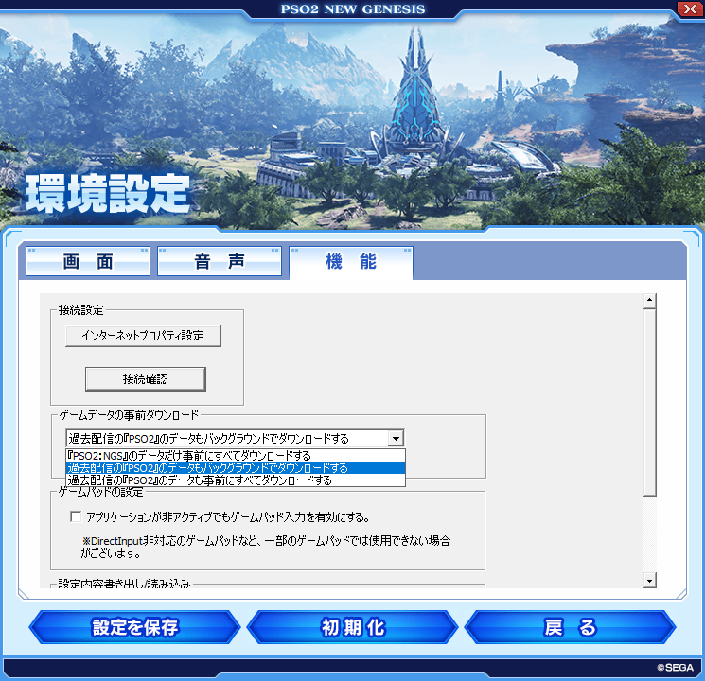Enable gamepad input when application inactive checkbox
Image resolution: width=705 pixels, height=681 pixels.
coord(76,517)
